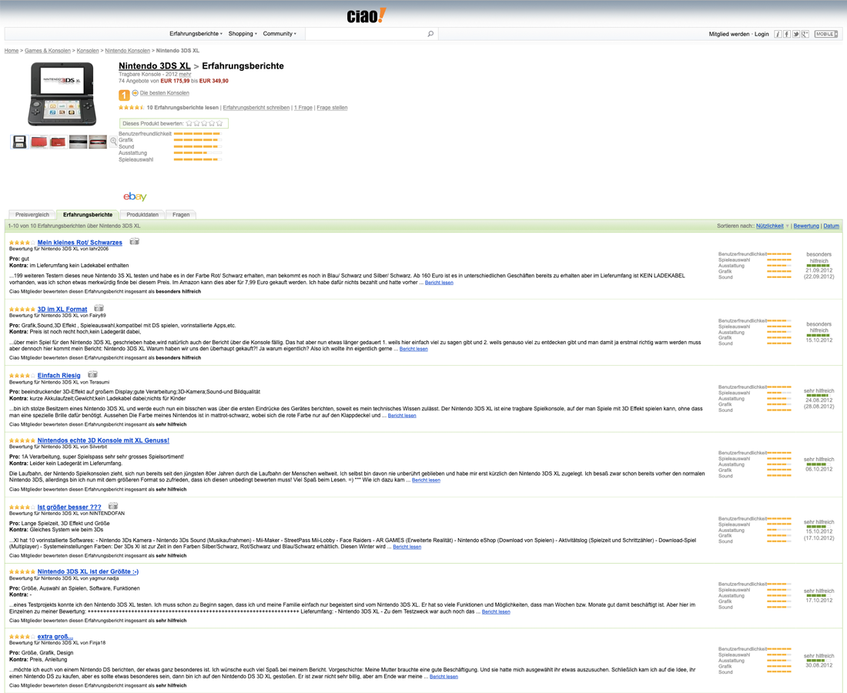847x693 pixels.
Task: Click the Nützlichkeit sort direction arrow
Action: pyautogui.click(x=787, y=226)
